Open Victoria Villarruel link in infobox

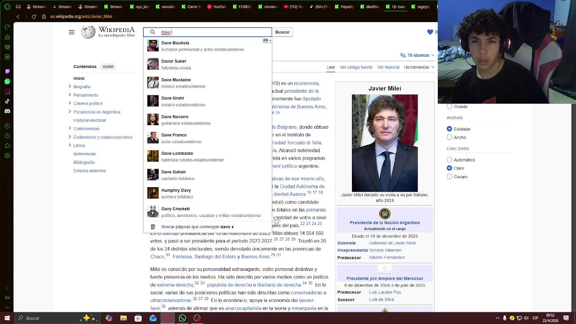(x=385, y=250)
